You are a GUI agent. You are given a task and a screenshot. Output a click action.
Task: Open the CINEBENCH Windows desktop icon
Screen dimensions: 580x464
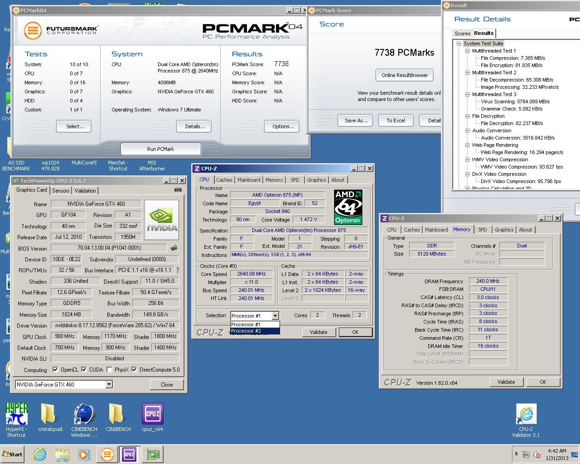[84, 420]
